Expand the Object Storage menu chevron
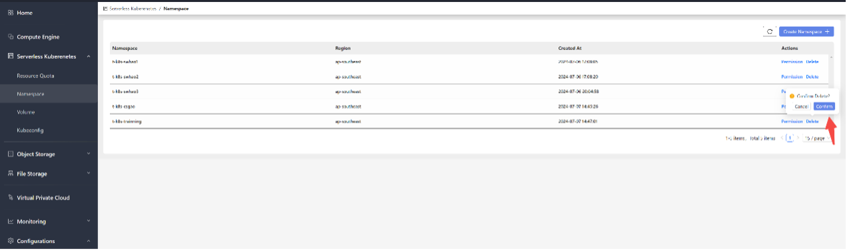 coord(89,154)
